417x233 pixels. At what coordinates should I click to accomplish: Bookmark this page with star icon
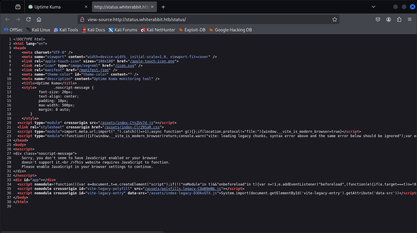tap(334, 19)
